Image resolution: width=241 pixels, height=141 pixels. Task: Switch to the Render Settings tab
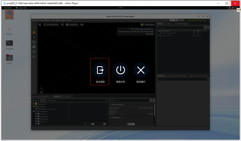coord(181,24)
